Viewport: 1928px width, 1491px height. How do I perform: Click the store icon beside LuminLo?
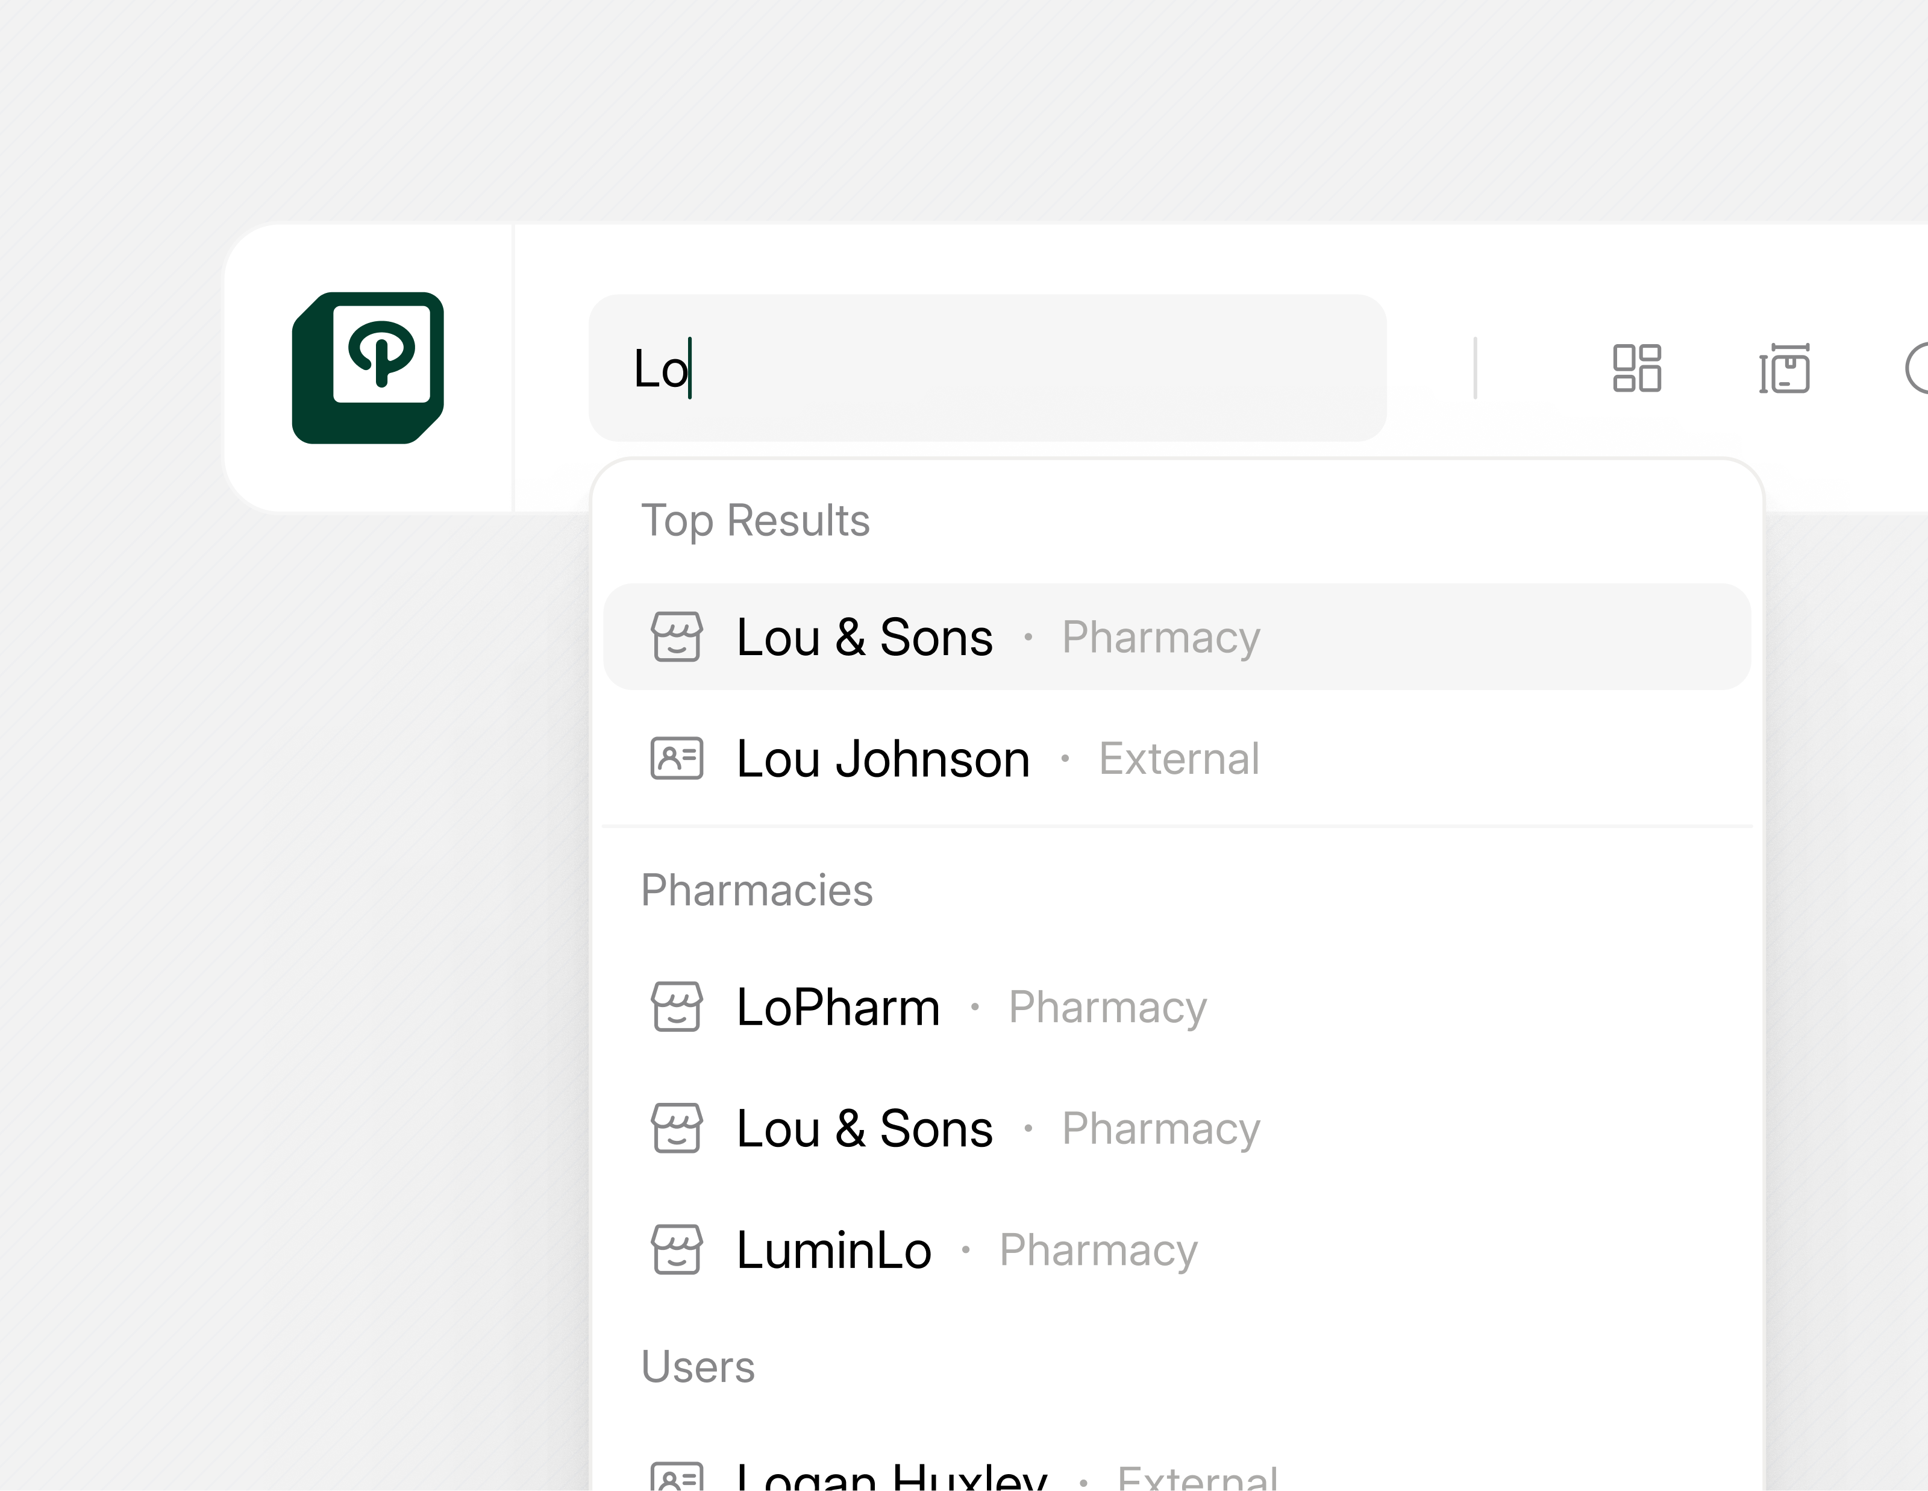pos(676,1250)
